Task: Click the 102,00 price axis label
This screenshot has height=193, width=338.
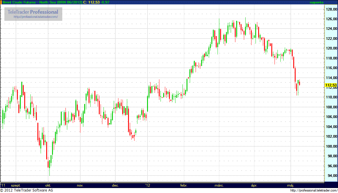Action: coord(332,136)
